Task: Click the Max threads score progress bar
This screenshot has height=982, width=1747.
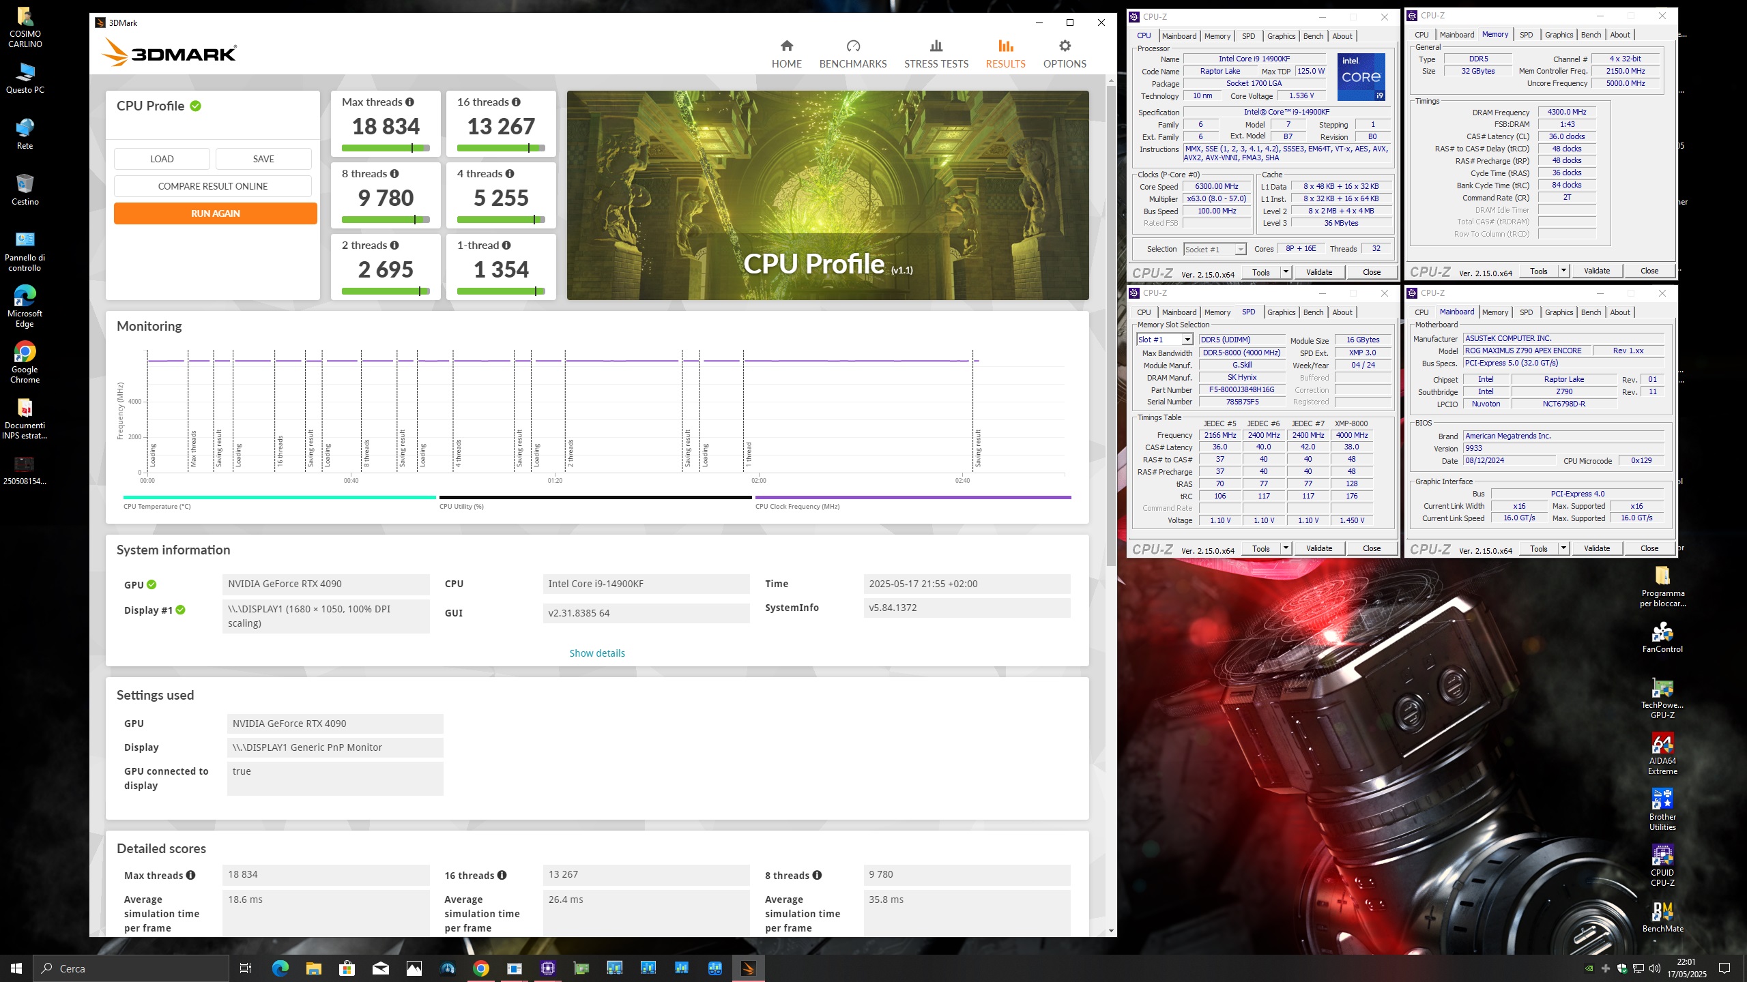Action: coord(386,148)
